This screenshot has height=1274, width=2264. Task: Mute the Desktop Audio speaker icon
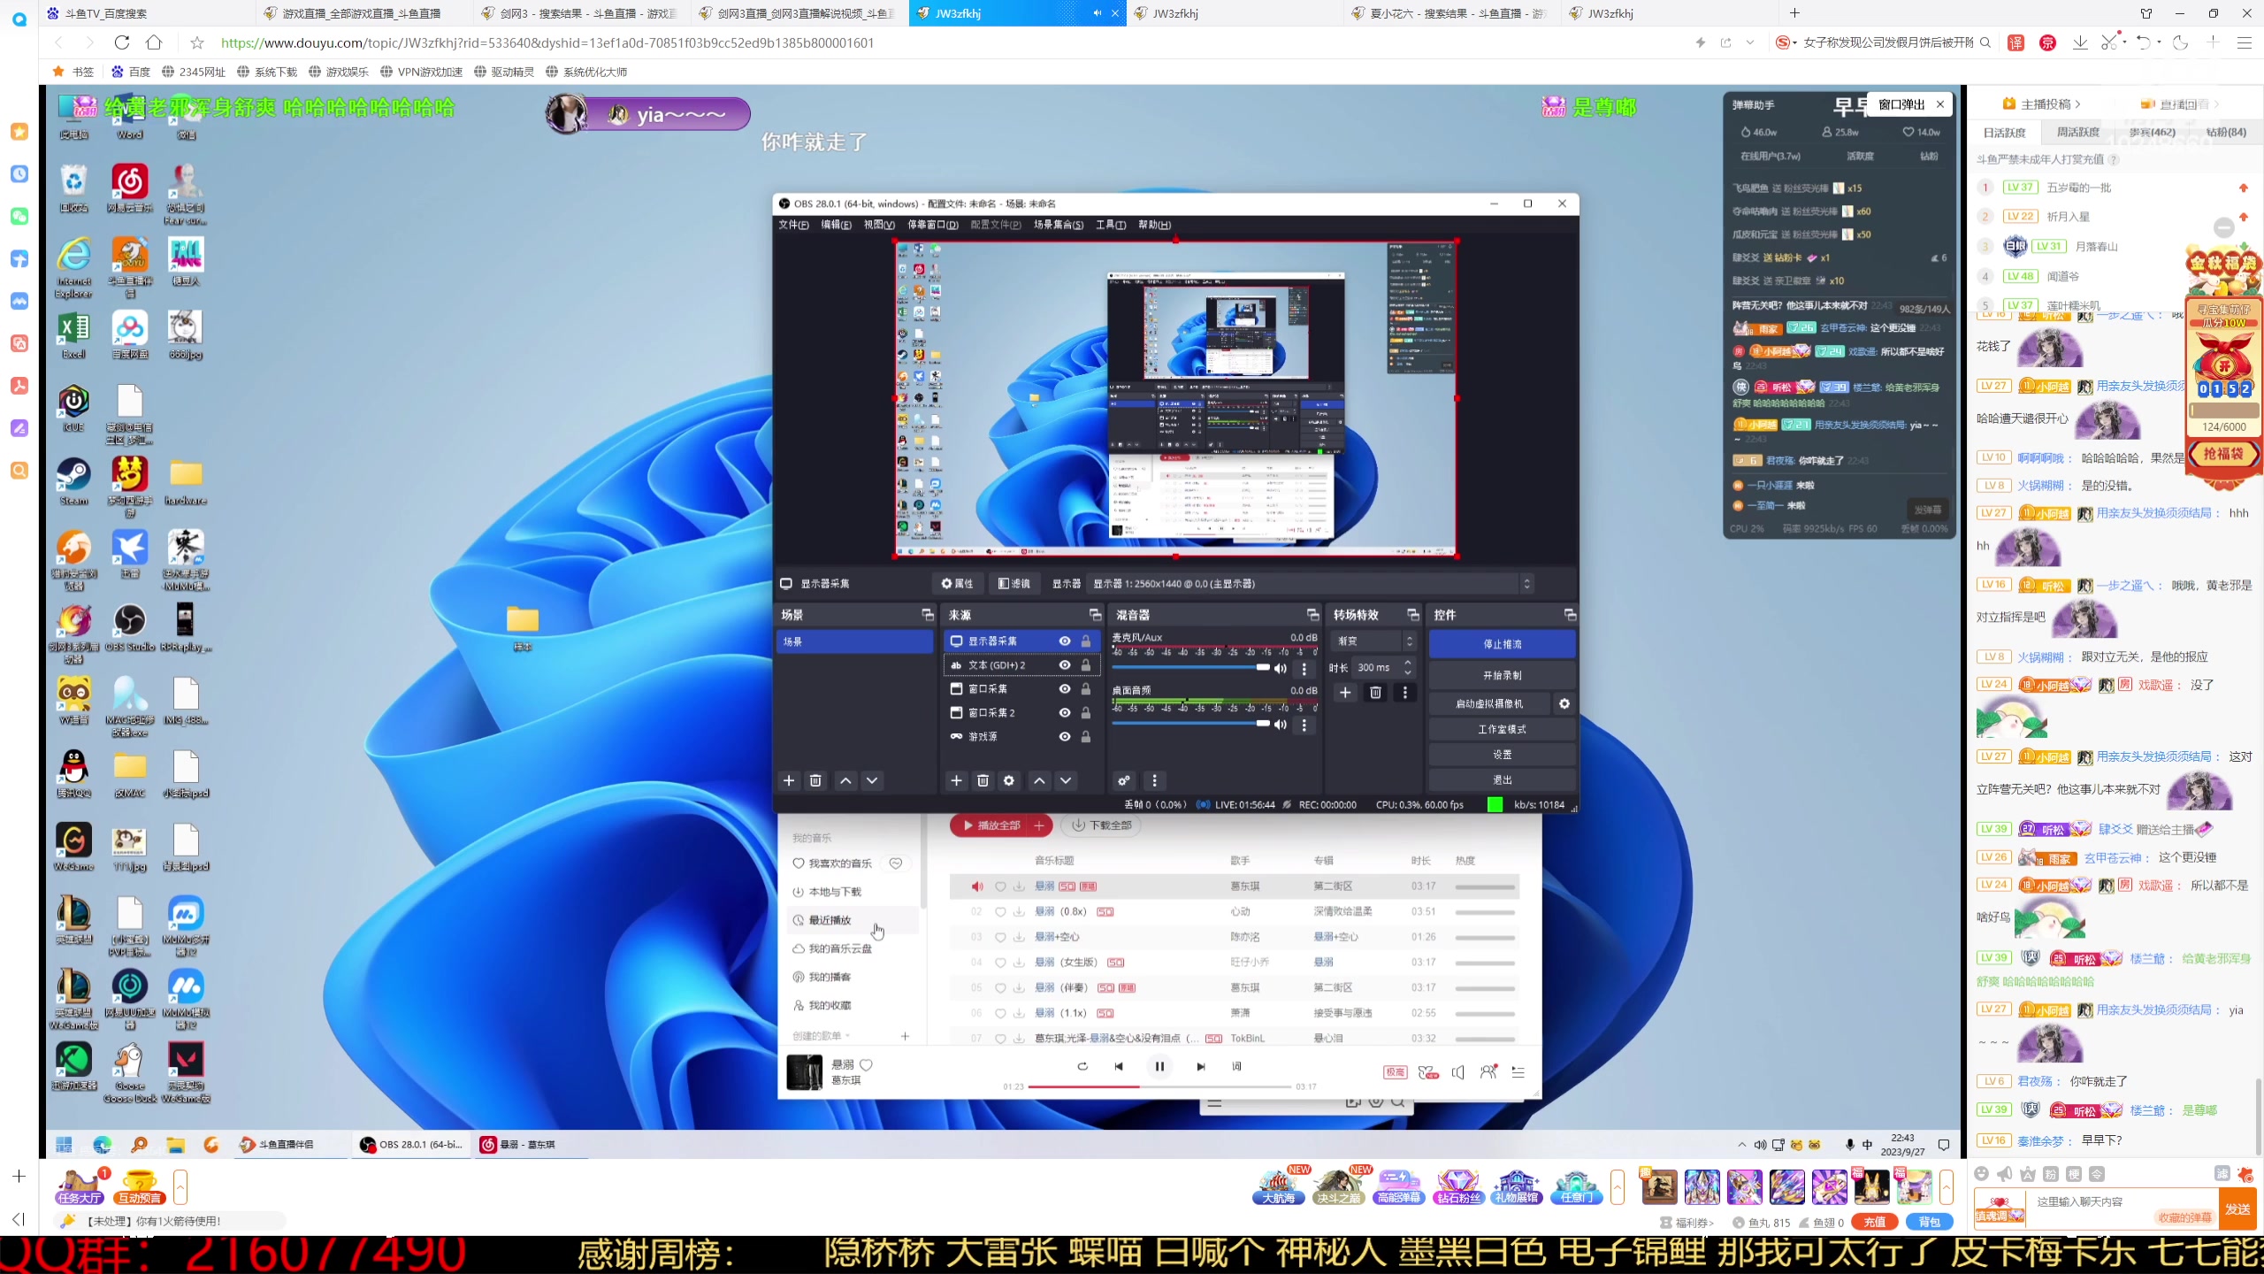[x=1280, y=725]
